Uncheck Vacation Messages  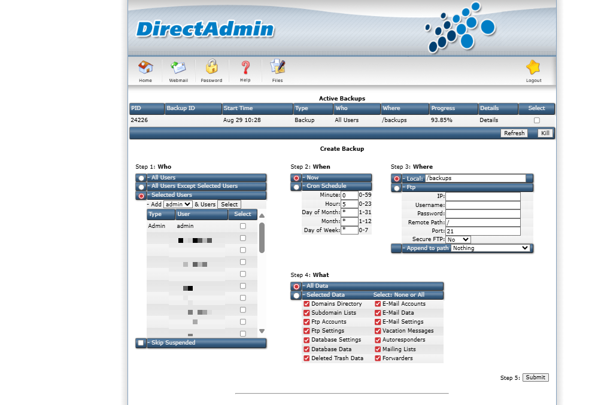378,331
